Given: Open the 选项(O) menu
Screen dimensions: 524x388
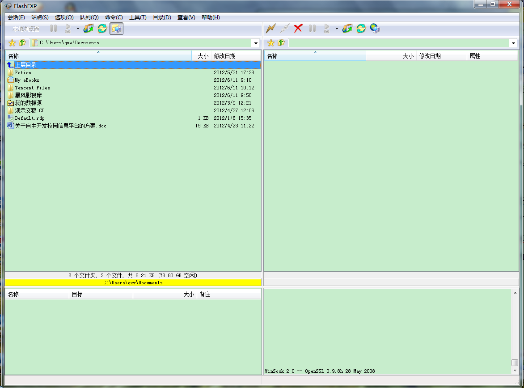Looking at the screenshot, I should coord(64,17).
